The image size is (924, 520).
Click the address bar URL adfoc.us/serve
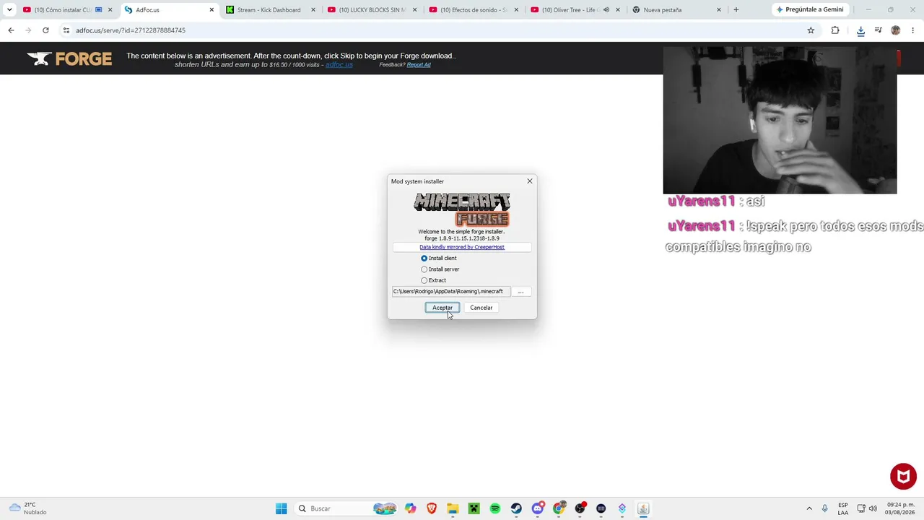pyautogui.click(x=131, y=30)
